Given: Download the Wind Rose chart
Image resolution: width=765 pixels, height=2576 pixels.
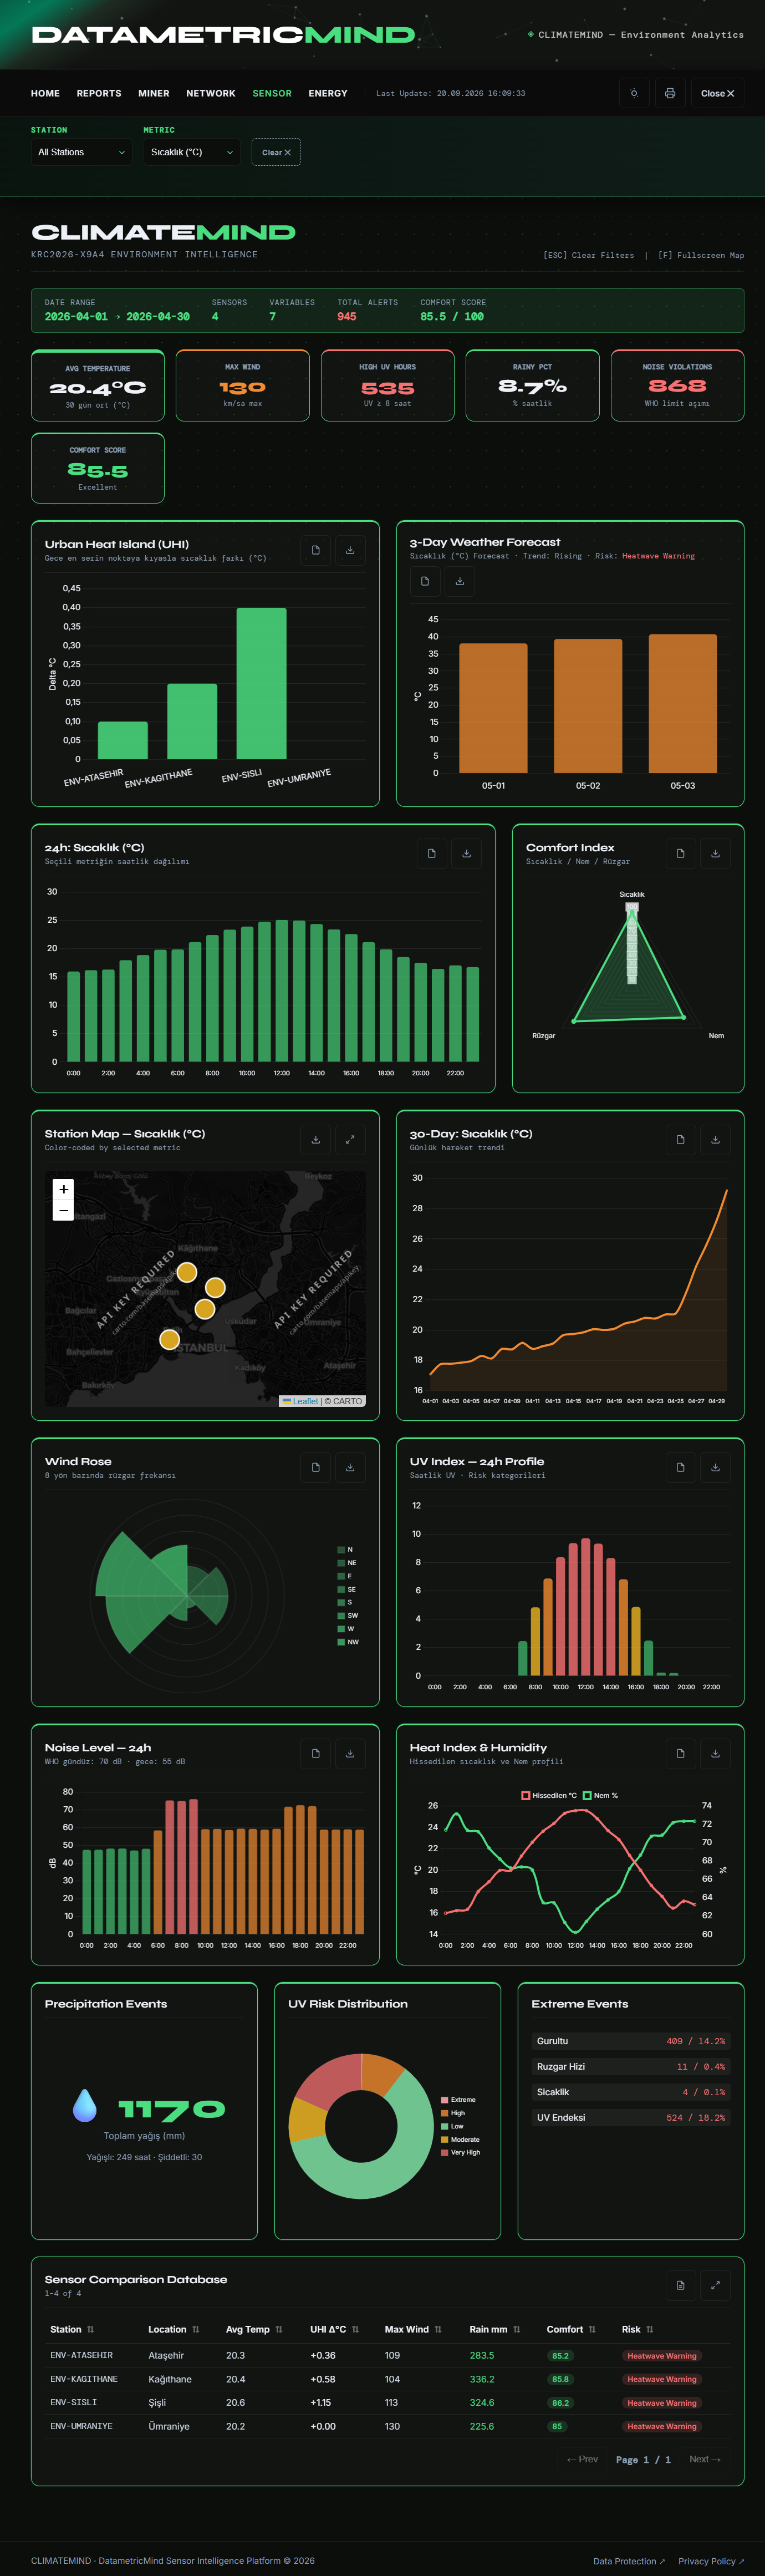Looking at the screenshot, I should point(350,1467).
